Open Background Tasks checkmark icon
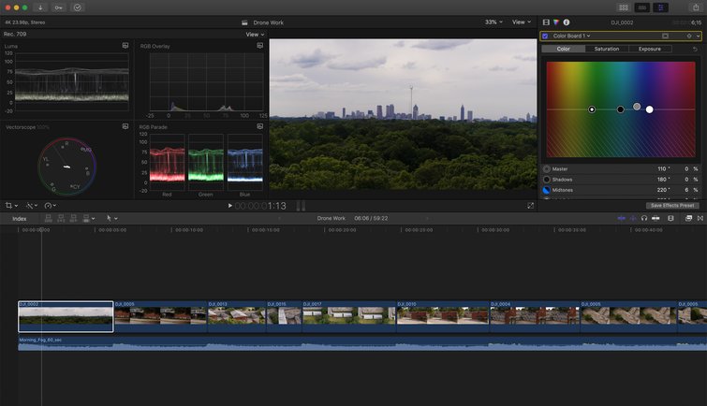The width and height of the screenshot is (707, 406). tap(78, 7)
